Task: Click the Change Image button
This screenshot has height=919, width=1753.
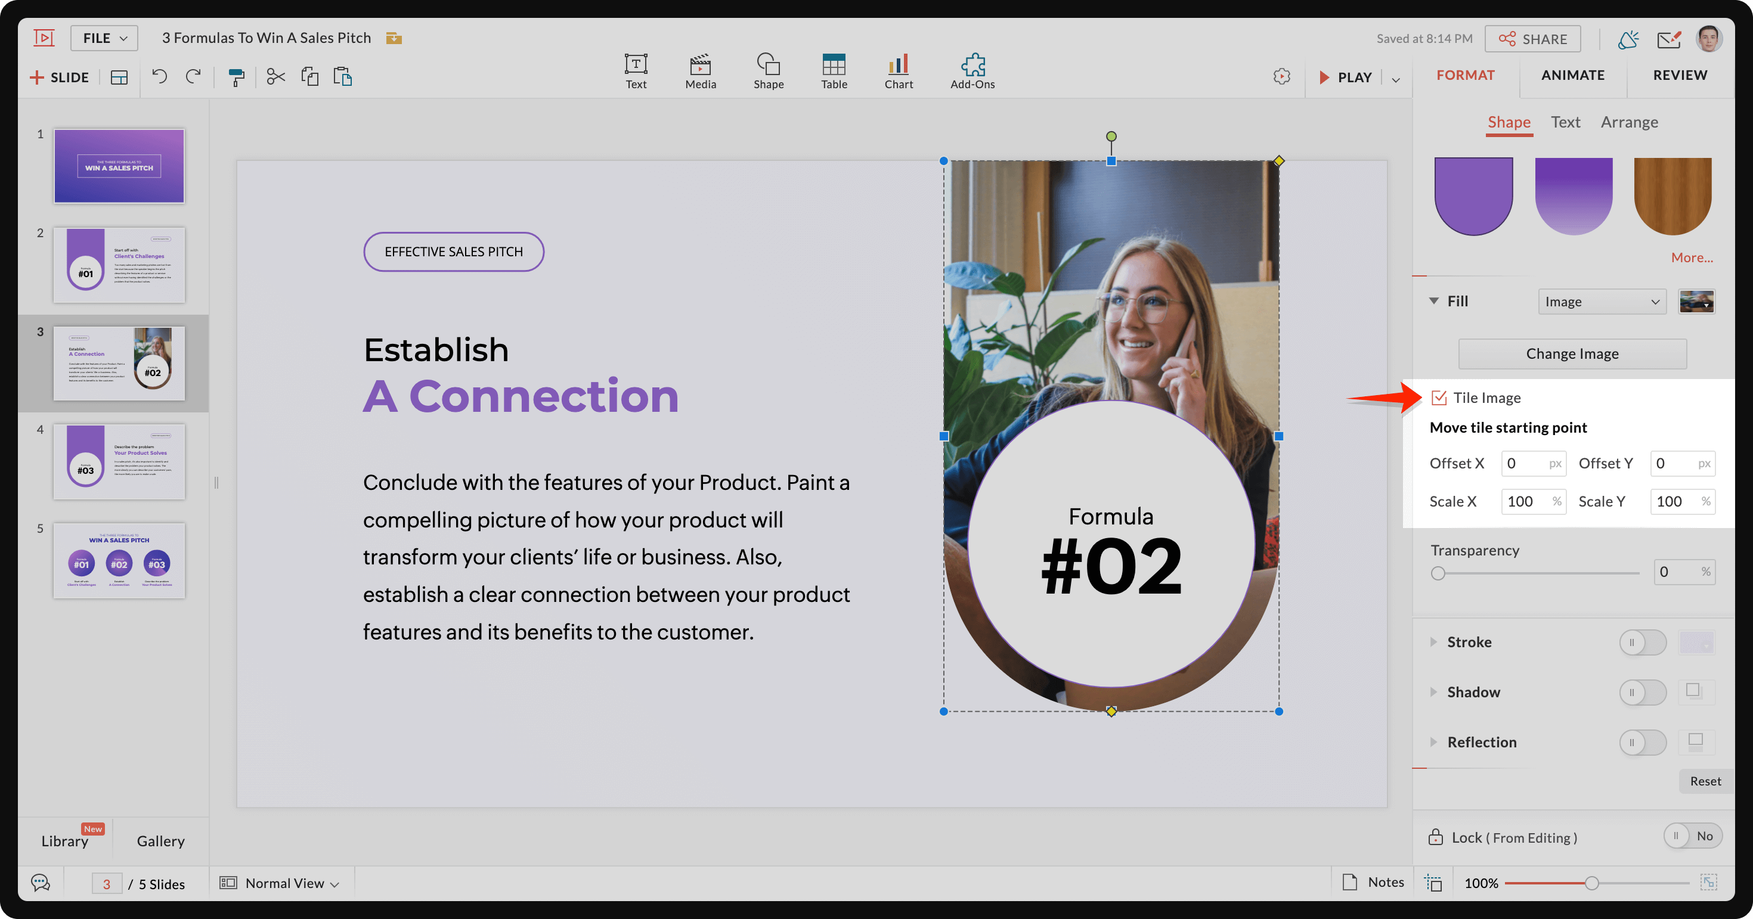Action: [1572, 354]
